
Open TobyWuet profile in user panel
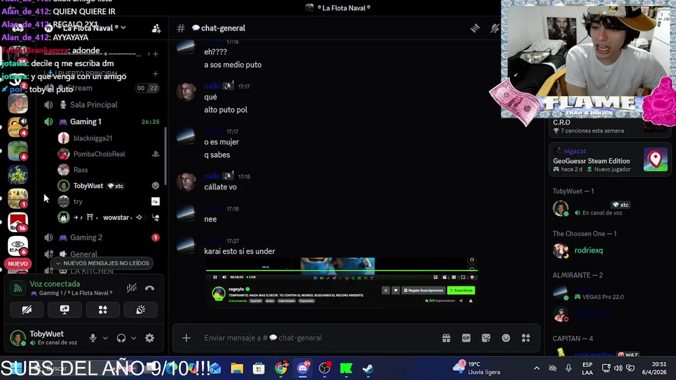tap(45, 338)
